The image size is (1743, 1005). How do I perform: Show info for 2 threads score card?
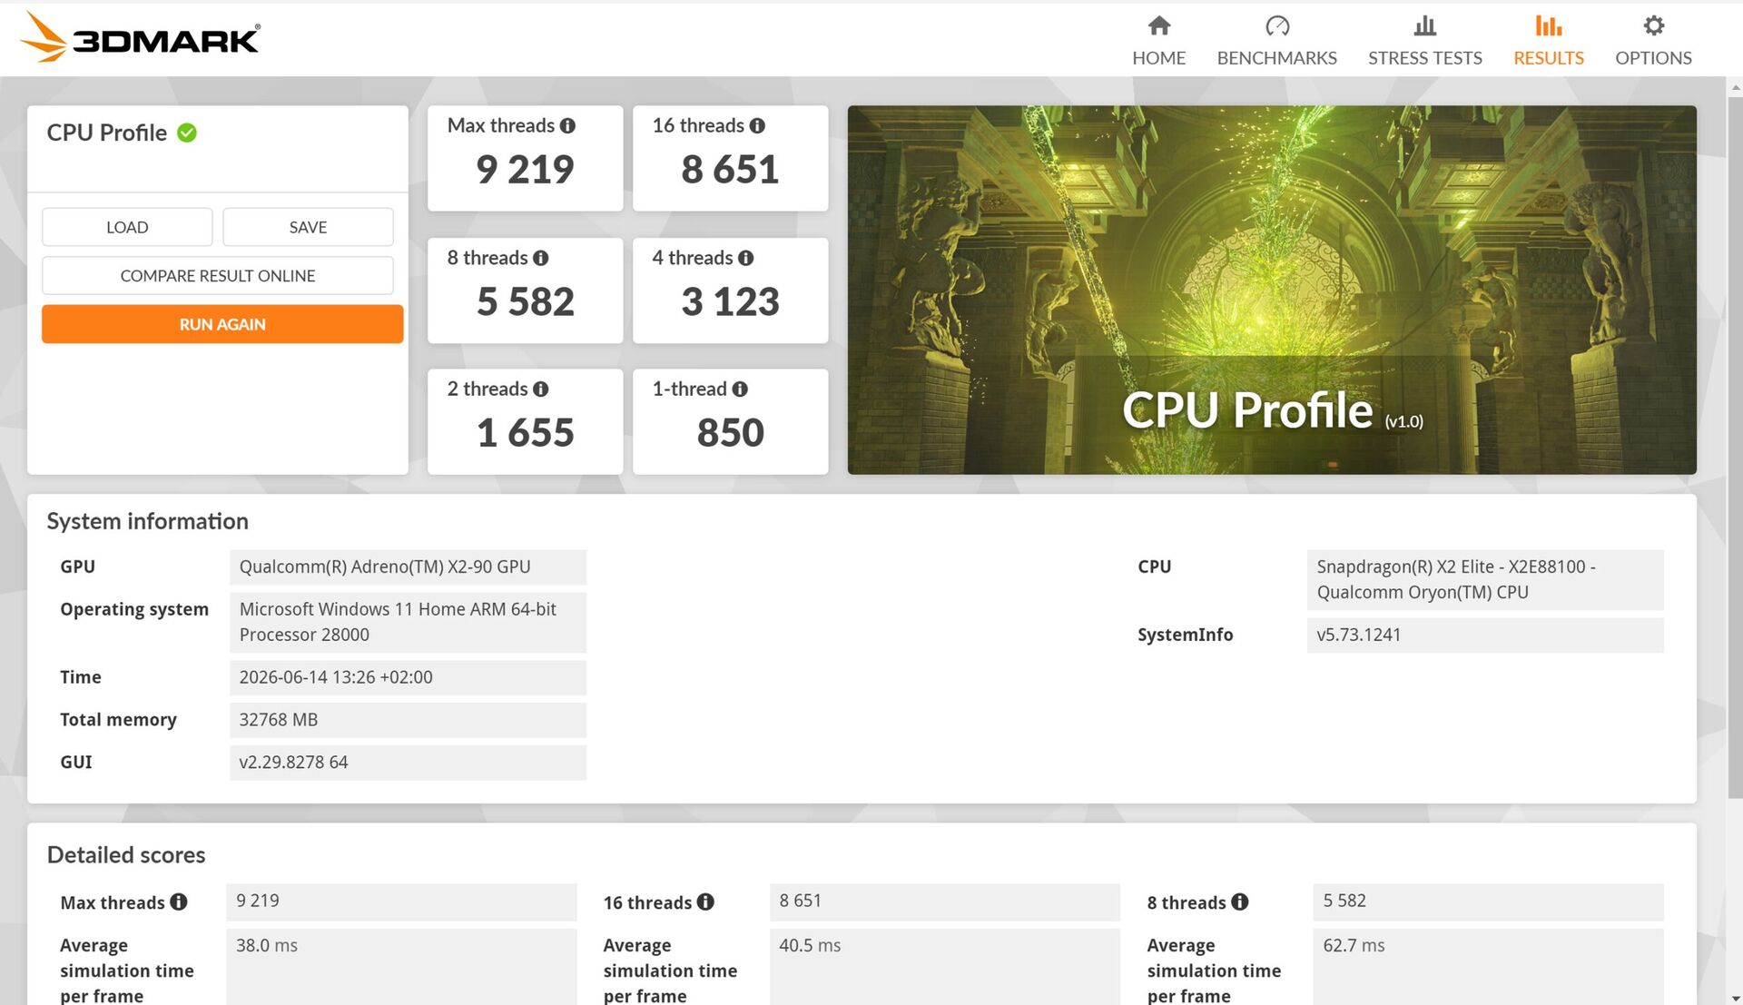[x=541, y=389]
